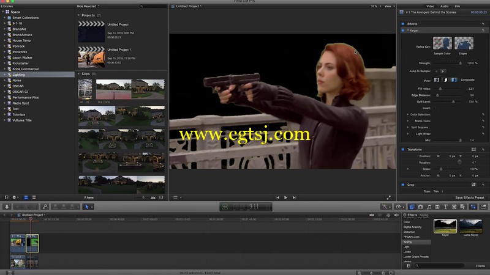The height and width of the screenshot is (275, 490).
Task: Set Keyer View to Matte button
Action: click(x=445, y=80)
